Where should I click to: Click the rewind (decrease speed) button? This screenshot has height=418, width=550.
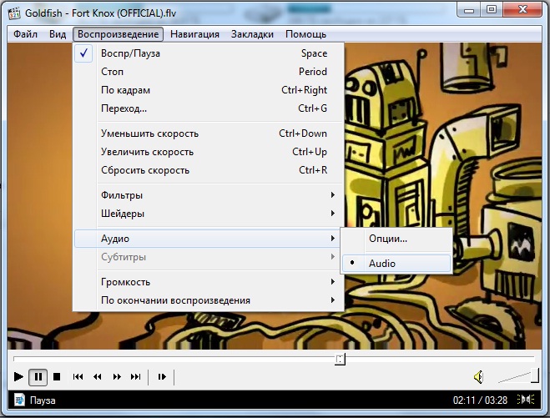pyautogui.click(x=98, y=377)
